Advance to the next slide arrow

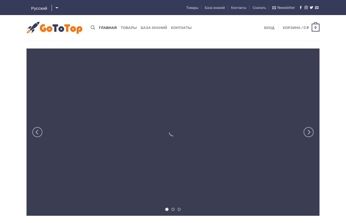tap(309, 132)
